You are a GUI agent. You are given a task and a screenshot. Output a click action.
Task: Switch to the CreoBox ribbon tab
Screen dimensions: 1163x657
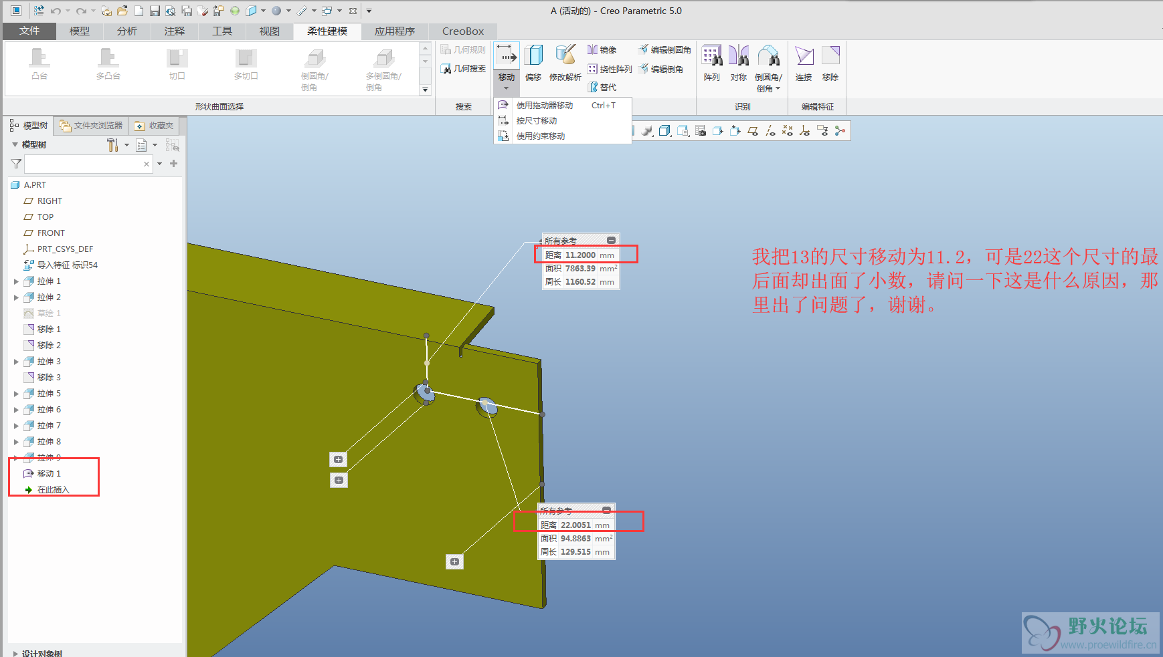pyautogui.click(x=463, y=31)
